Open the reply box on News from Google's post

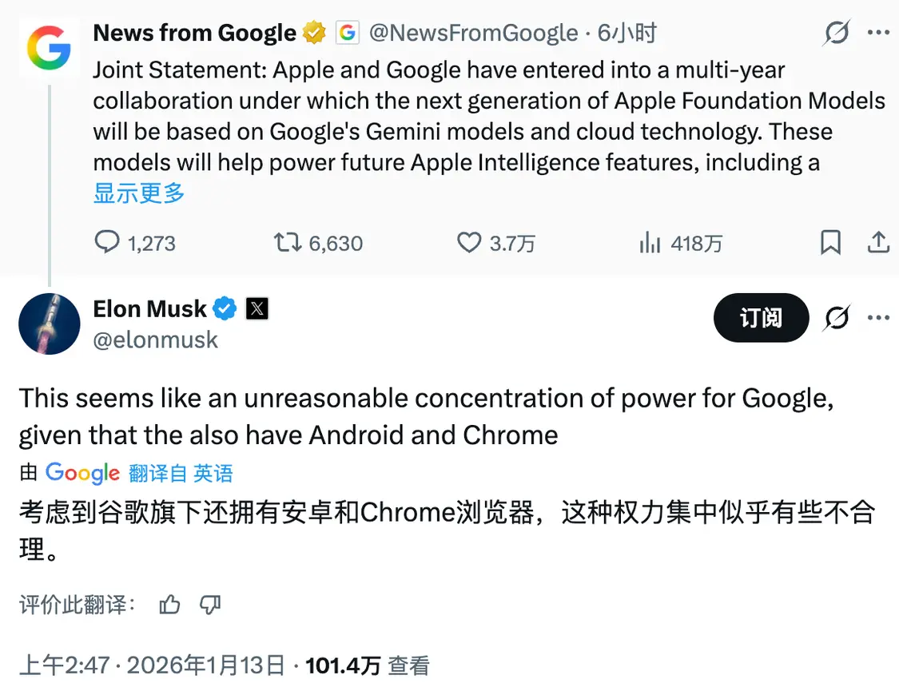tap(107, 242)
